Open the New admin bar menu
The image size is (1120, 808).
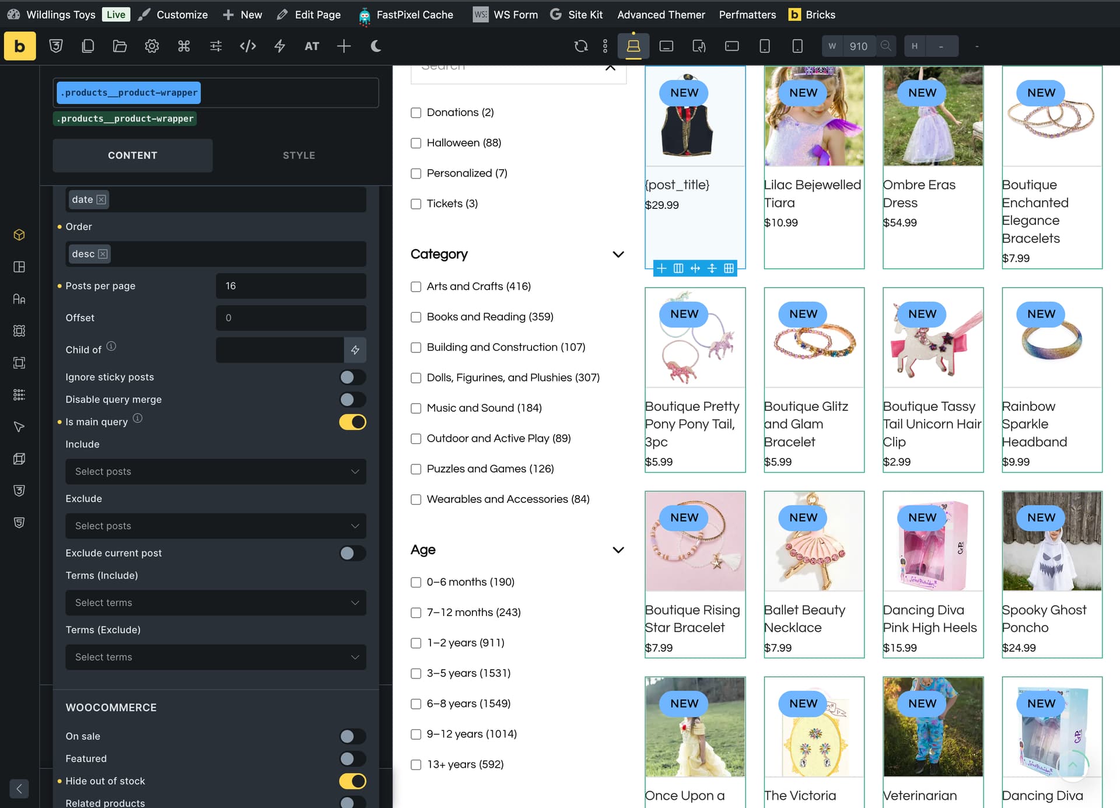pyautogui.click(x=243, y=15)
